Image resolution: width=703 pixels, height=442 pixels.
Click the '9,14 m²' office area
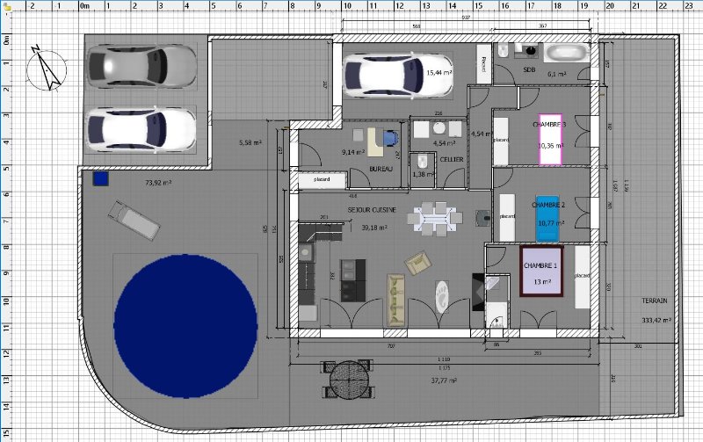(x=353, y=152)
